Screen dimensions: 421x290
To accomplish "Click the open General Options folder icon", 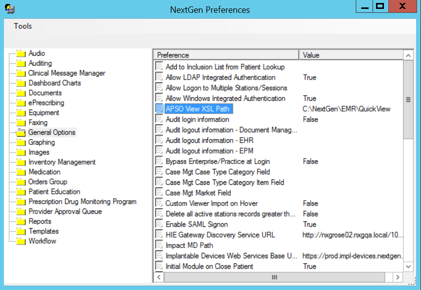I will pos(21,132).
